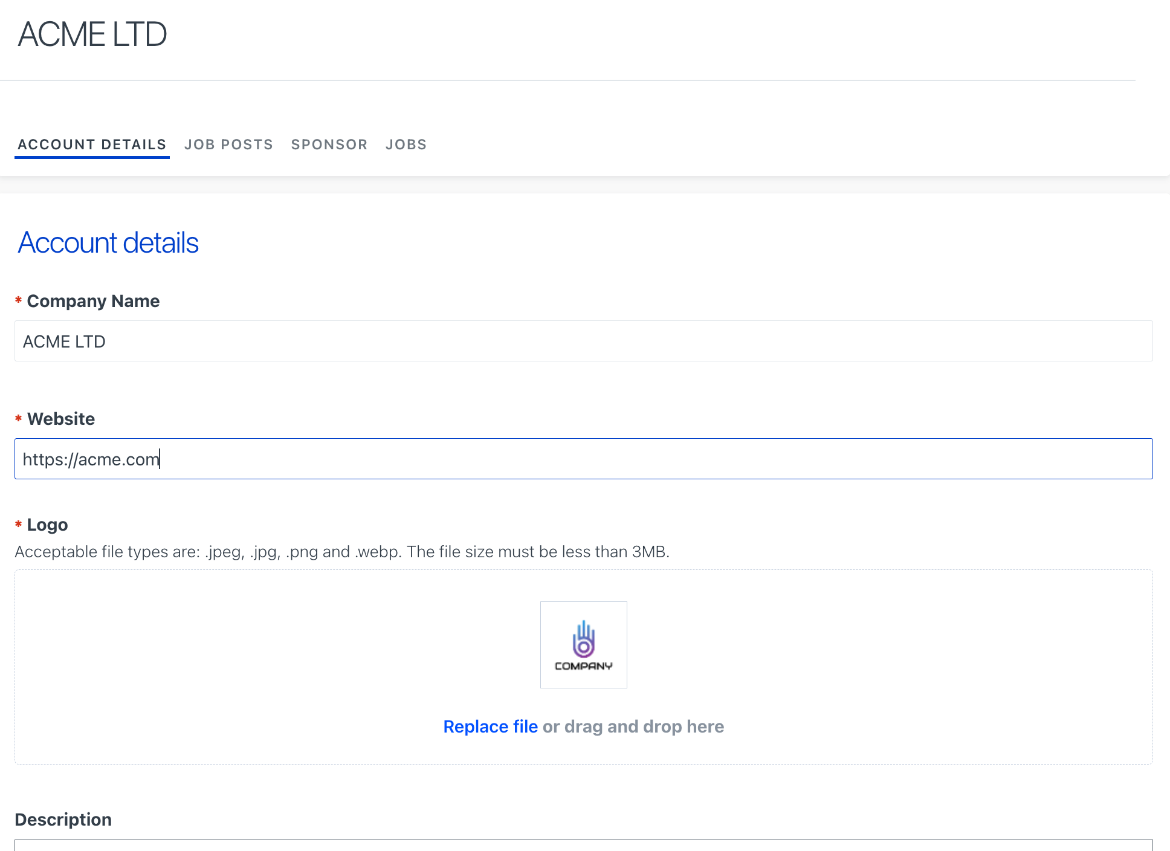Click the Company Name input field
The height and width of the screenshot is (851, 1170).
(x=583, y=341)
